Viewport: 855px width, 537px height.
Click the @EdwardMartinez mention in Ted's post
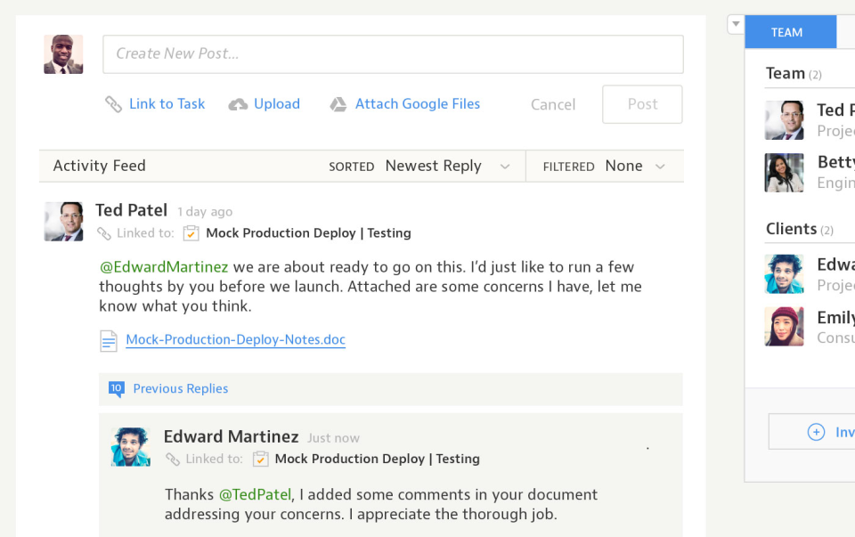164,266
